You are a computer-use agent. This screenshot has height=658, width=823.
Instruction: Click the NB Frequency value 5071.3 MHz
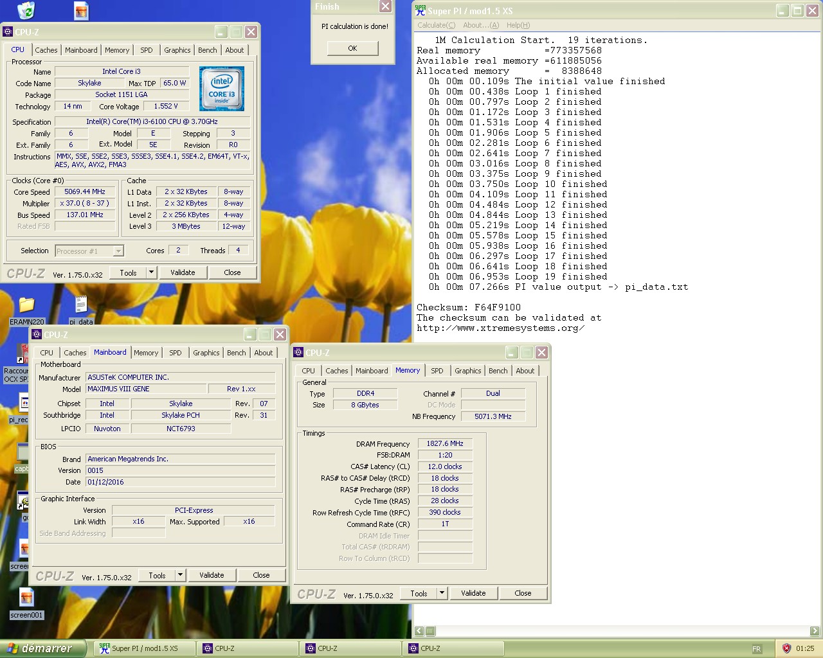pos(493,416)
